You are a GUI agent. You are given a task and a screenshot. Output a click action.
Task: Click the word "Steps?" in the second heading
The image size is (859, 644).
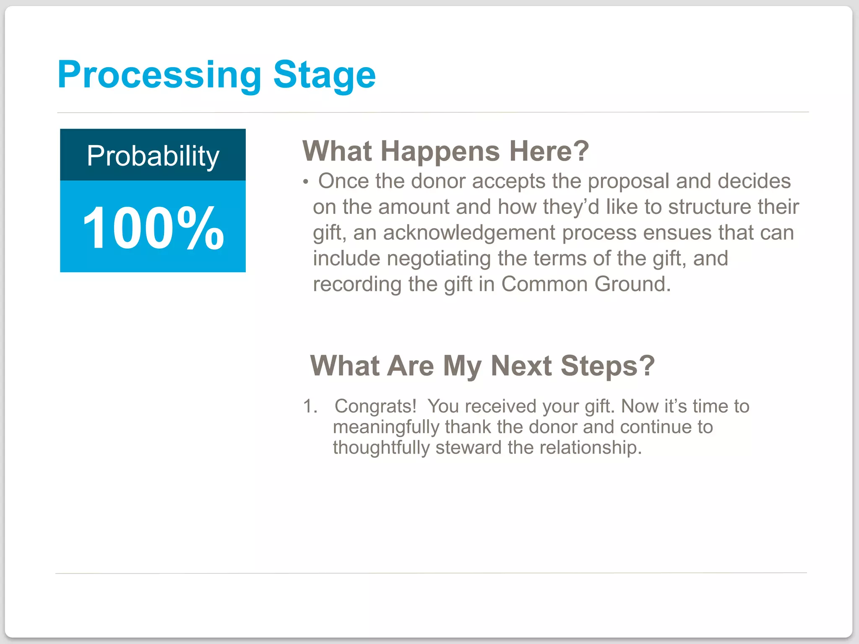[x=607, y=366]
